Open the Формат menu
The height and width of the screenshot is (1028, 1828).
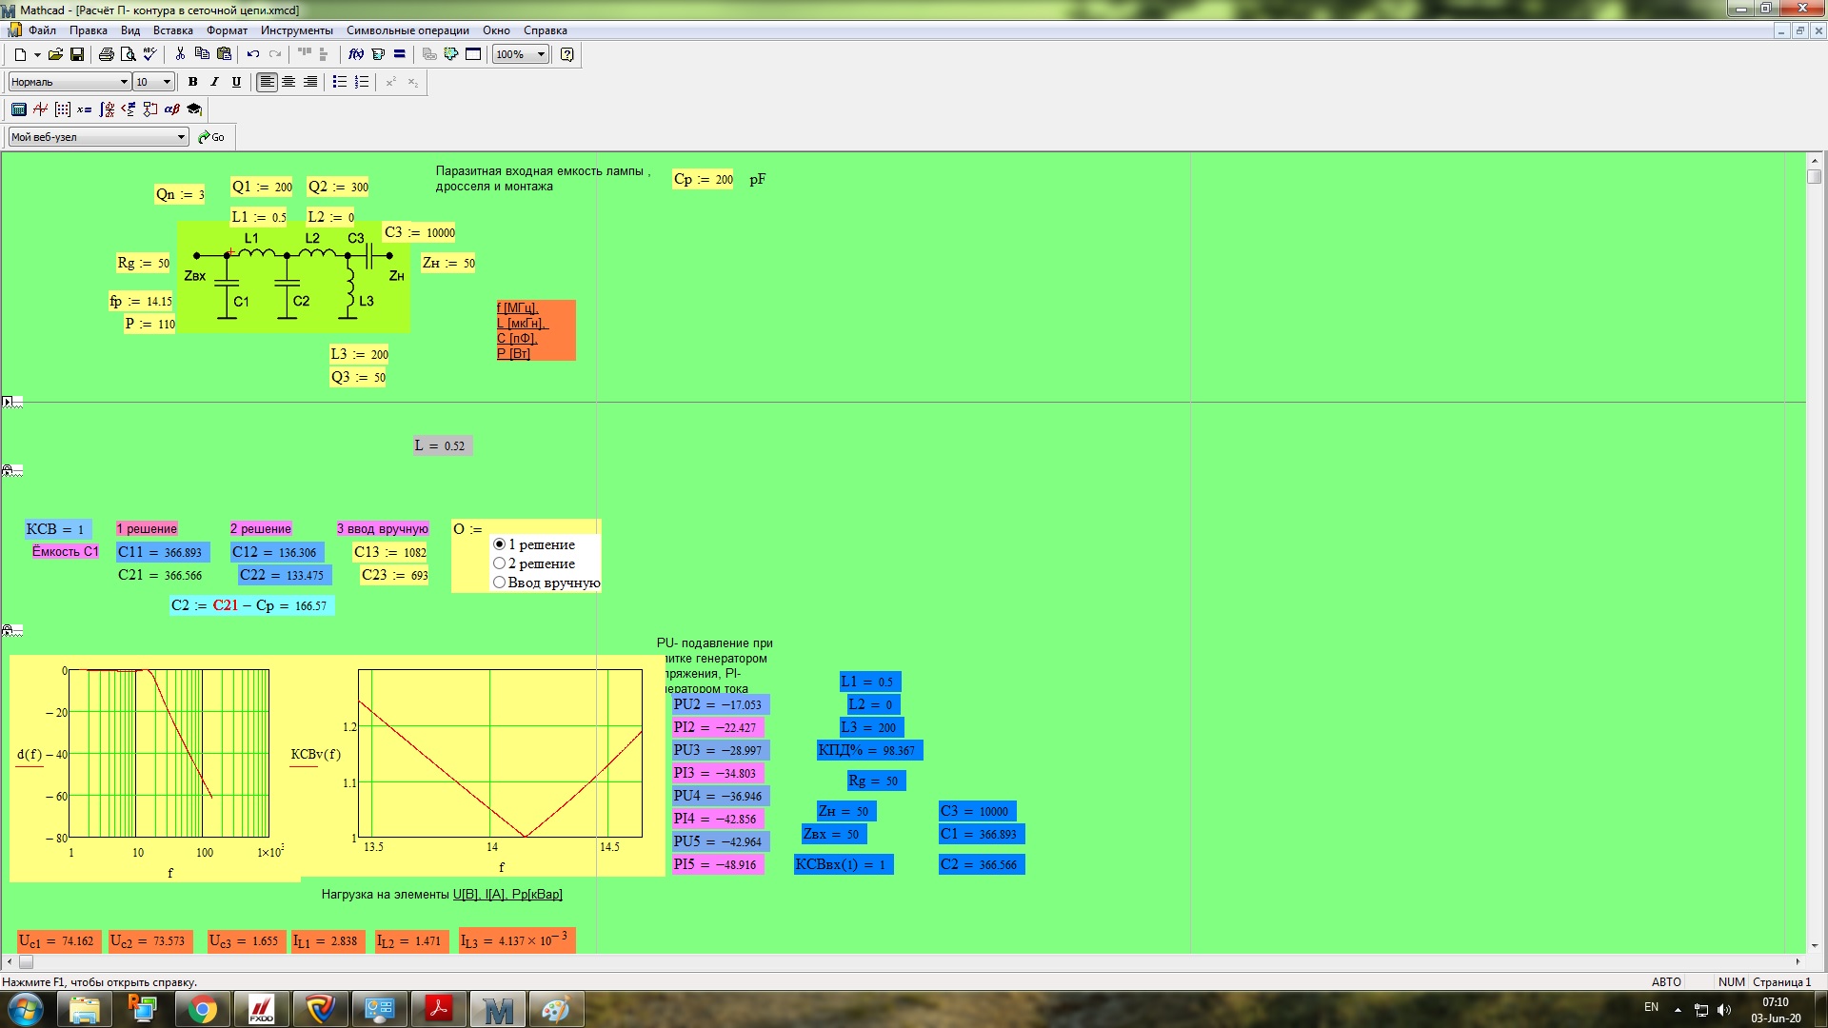227,30
